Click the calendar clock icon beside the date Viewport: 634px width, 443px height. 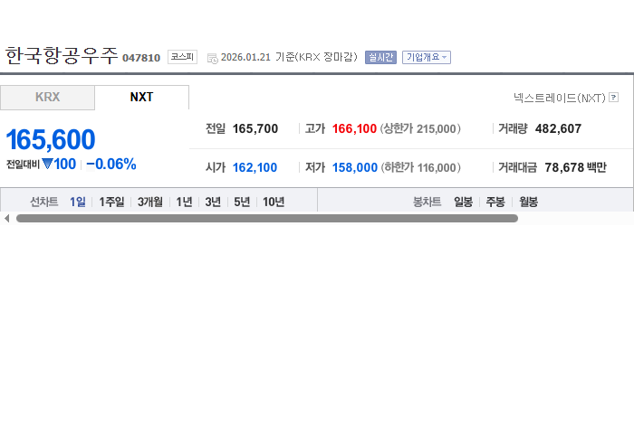(212, 58)
